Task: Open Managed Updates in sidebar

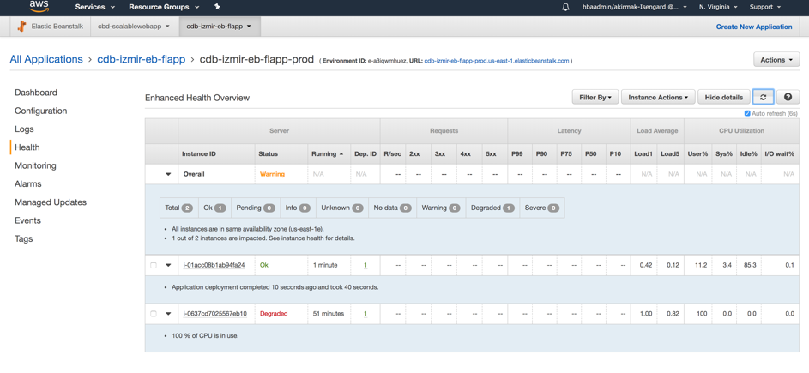Action: coord(51,202)
